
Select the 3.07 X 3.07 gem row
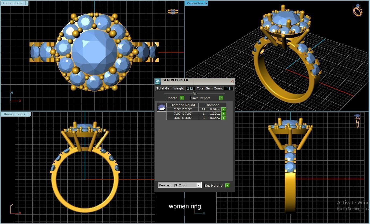point(196,118)
